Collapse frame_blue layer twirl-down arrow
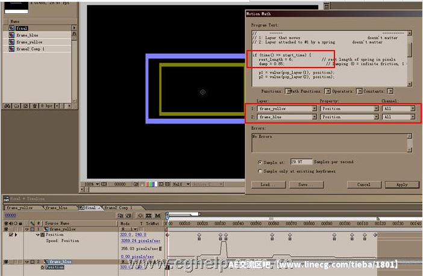This screenshot has width=423, height=276. pyautogui.click(x=27, y=262)
